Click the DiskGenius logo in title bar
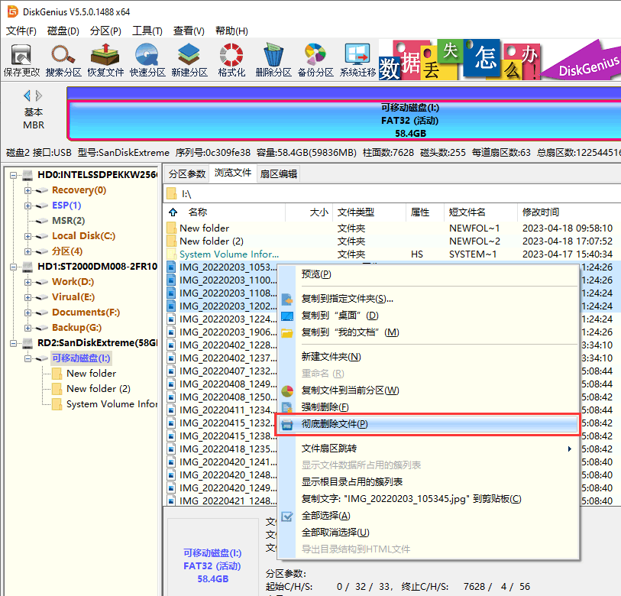Image resolution: width=621 pixels, height=596 pixels. coord(13,12)
